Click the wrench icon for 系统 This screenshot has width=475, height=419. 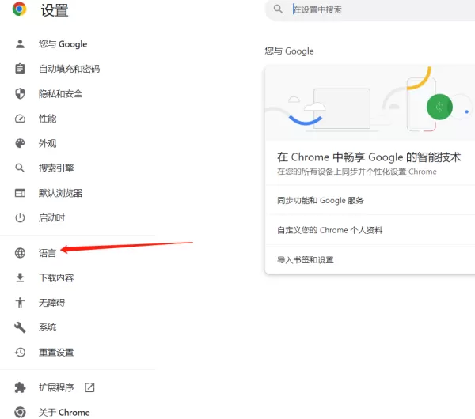pos(20,327)
